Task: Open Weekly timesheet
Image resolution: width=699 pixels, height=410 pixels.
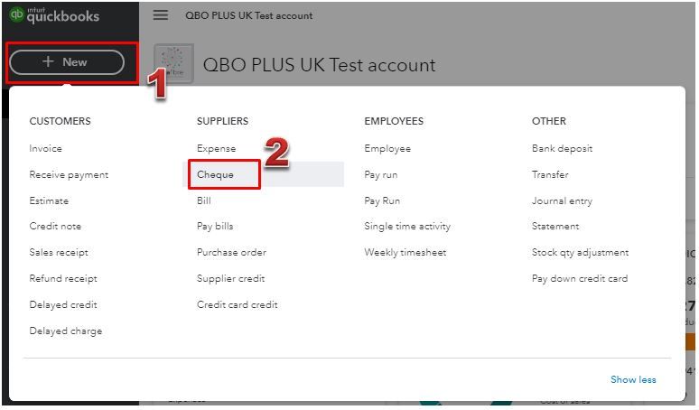Action: [405, 252]
